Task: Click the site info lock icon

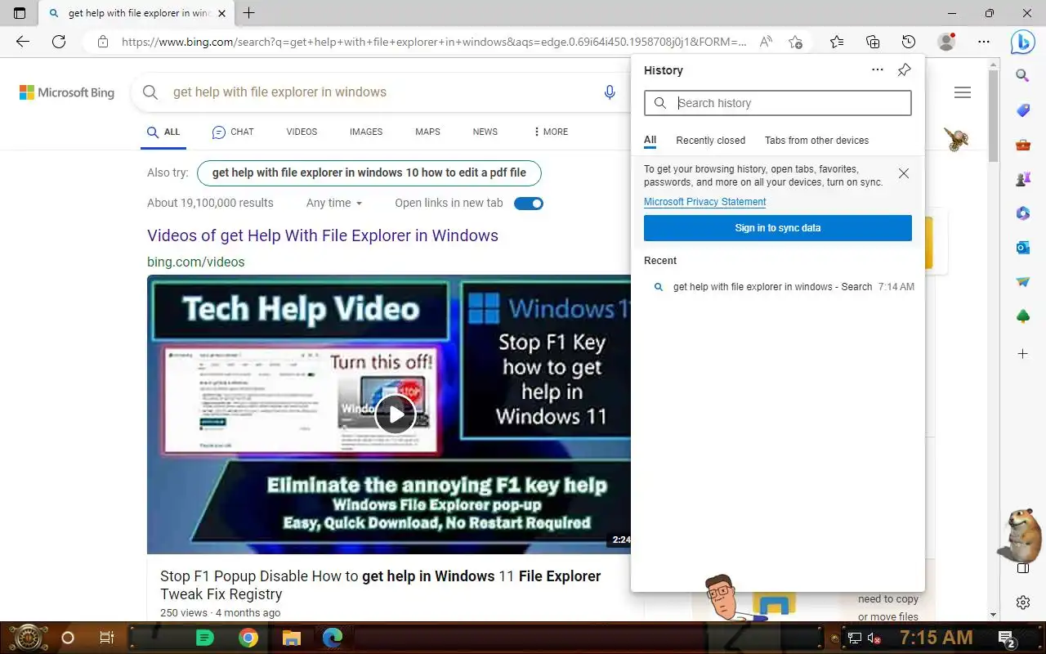Action: click(102, 42)
